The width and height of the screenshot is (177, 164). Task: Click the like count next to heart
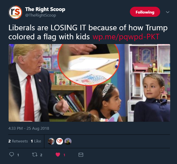[64, 155]
